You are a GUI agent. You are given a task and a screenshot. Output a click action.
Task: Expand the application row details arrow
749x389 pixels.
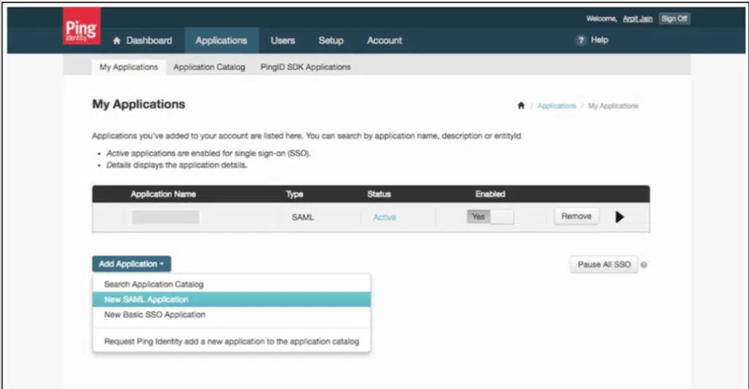[x=620, y=217]
